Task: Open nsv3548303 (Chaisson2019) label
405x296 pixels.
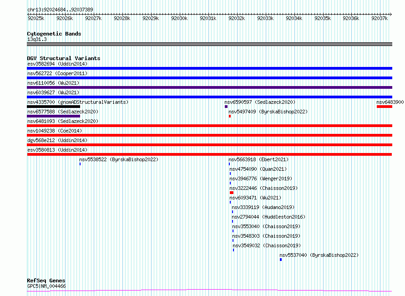Action: (266, 236)
